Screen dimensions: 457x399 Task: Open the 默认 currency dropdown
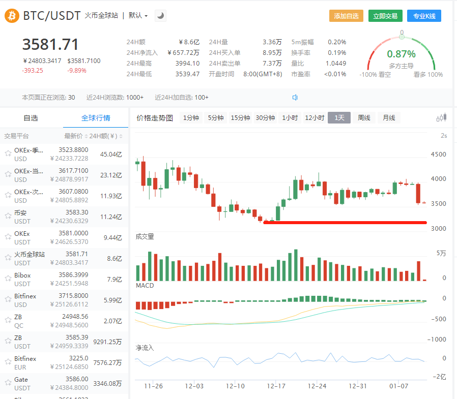point(138,15)
